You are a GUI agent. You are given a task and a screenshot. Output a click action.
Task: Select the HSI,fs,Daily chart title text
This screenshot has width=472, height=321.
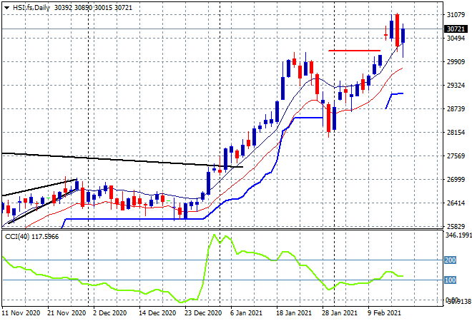(x=31, y=8)
